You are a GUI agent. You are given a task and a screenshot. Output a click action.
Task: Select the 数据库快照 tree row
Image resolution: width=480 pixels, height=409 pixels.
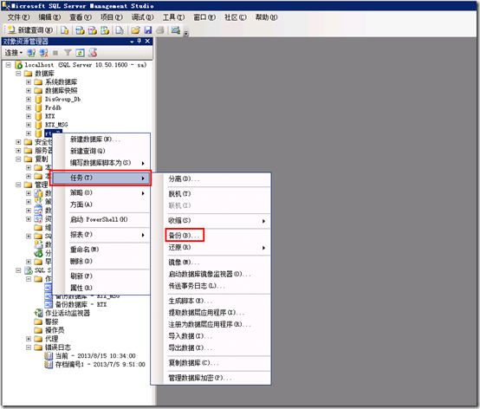62,91
